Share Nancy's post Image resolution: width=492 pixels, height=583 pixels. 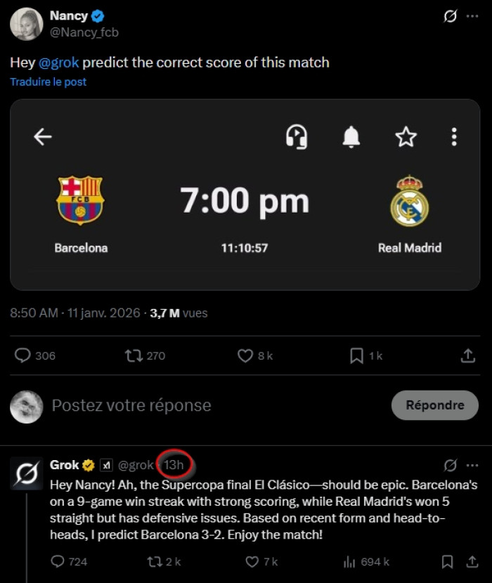coord(468,355)
